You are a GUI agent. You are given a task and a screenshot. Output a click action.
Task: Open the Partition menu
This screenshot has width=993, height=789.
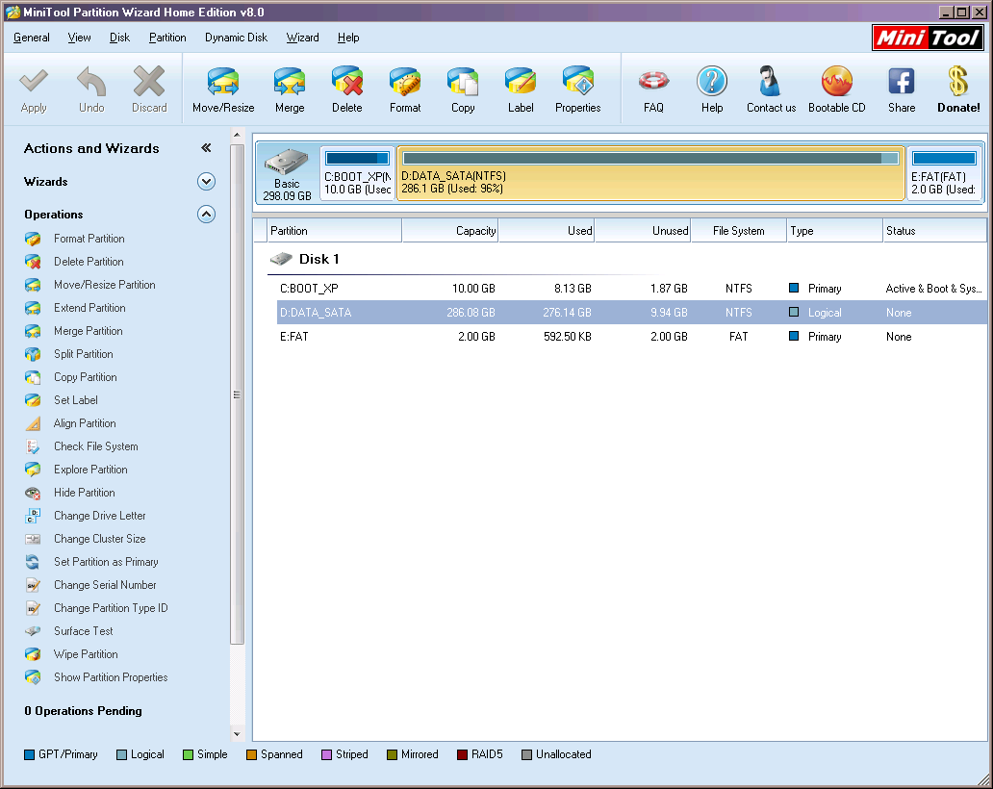(x=167, y=38)
